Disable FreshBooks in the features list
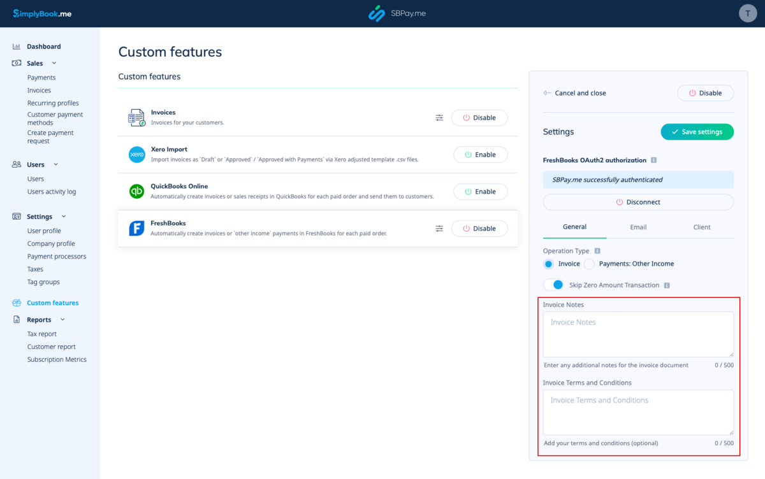Image resolution: width=765 pixels, height=479 pixels. (479, 229)
